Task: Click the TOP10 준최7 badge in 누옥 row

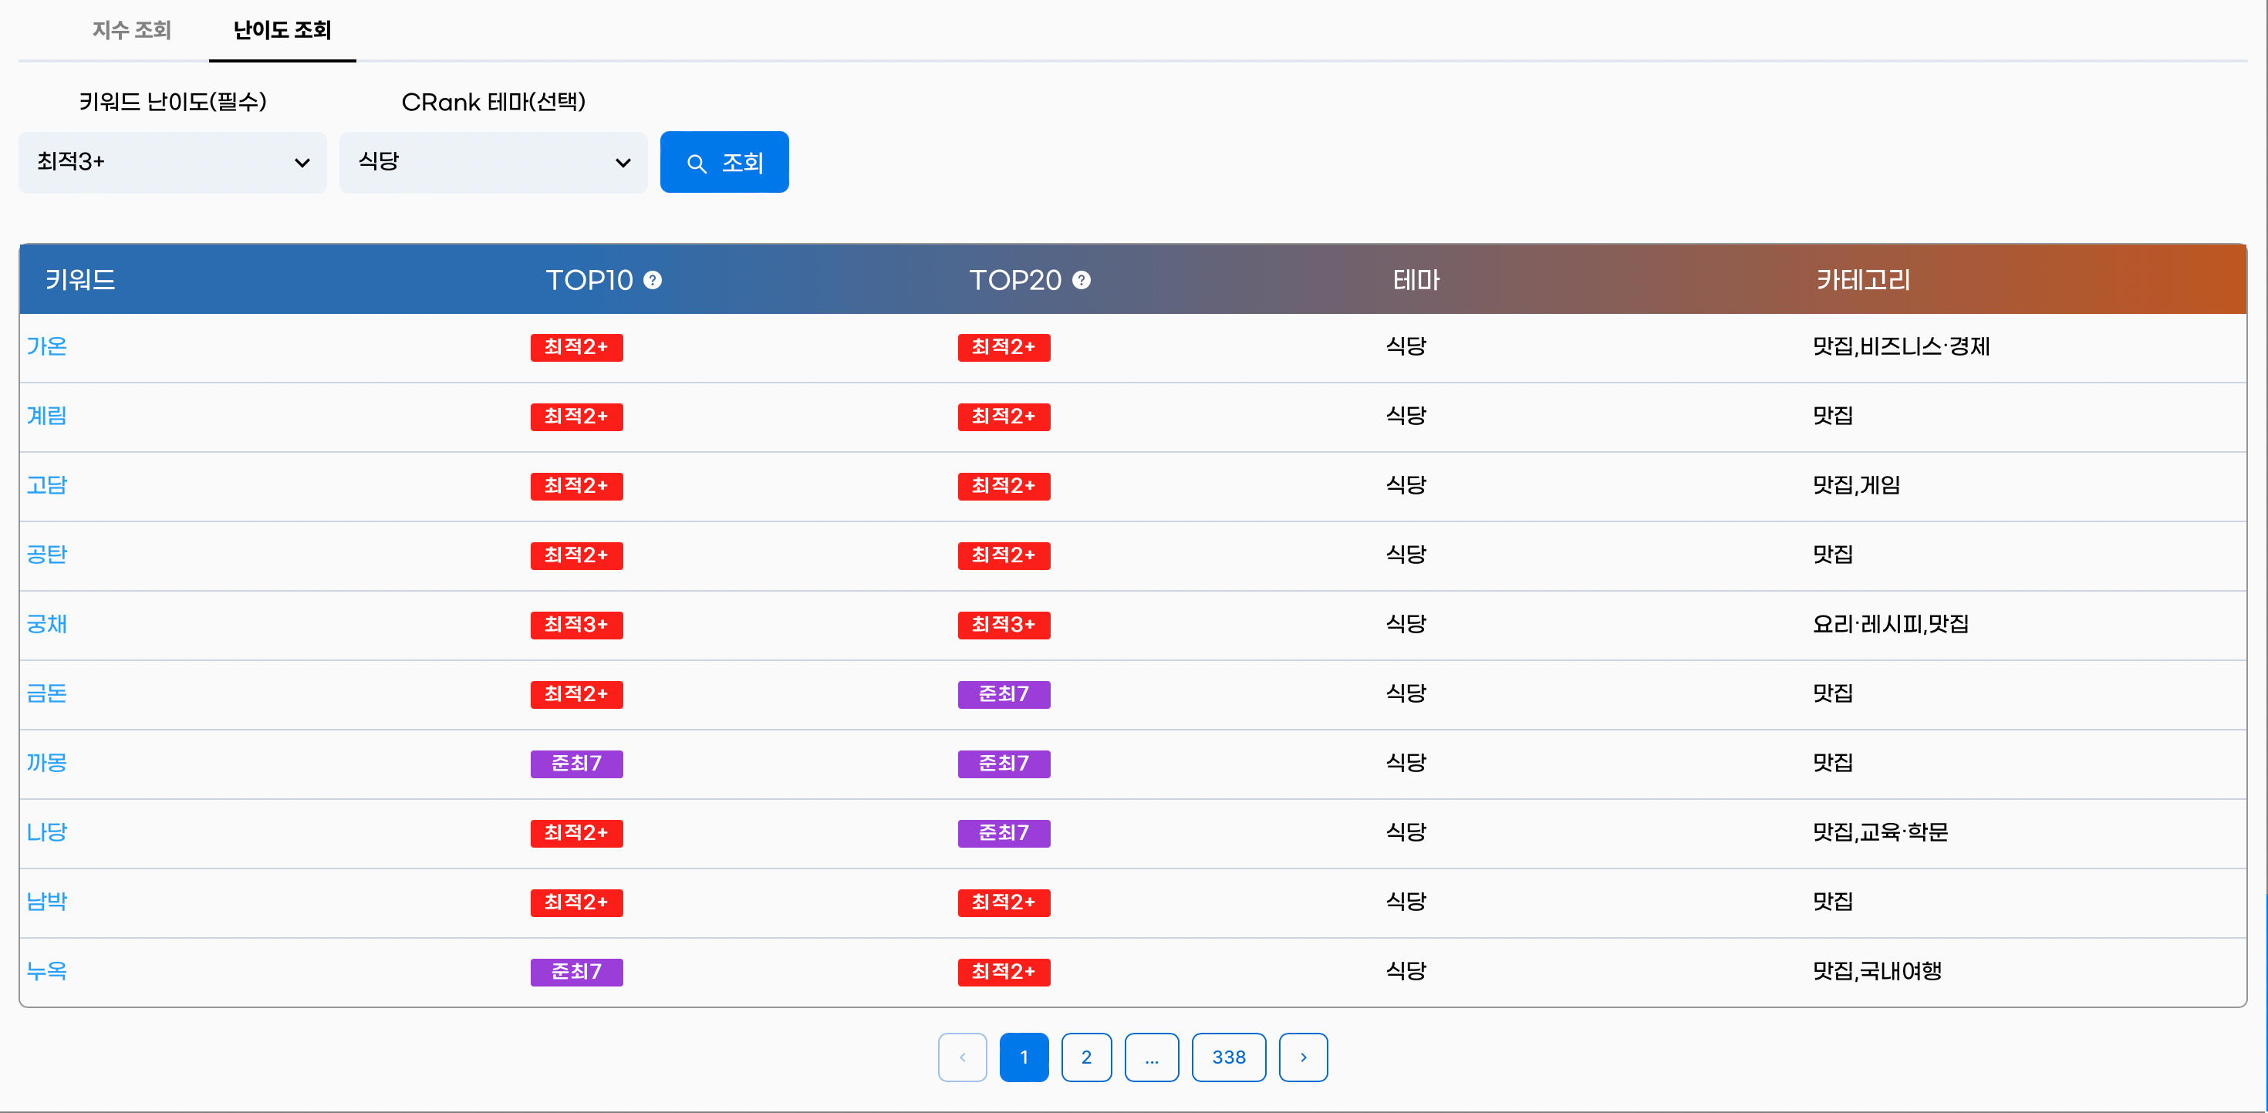Action: tap(577, 972)
